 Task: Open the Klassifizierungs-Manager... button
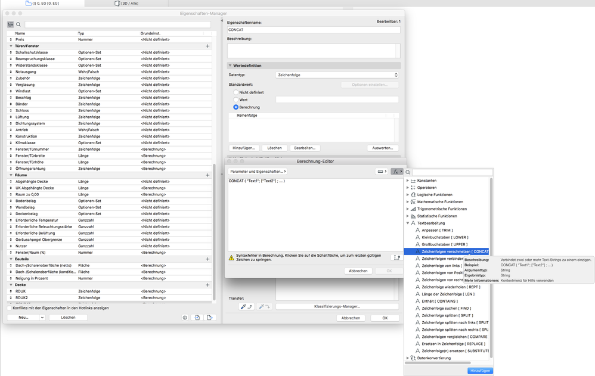click(337, 306)
